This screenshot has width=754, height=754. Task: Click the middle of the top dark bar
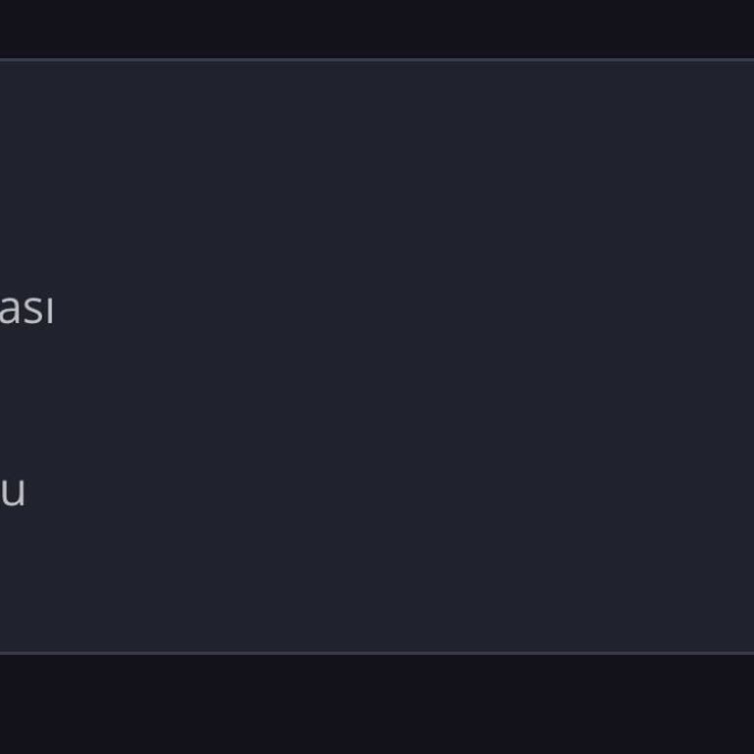[377, 27]
